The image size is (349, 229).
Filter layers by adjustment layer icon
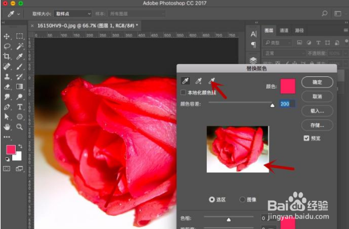pyautogui.click(x=309, y=43)
